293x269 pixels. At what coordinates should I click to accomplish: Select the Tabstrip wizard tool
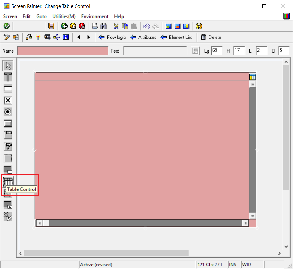tap(8, 147)
